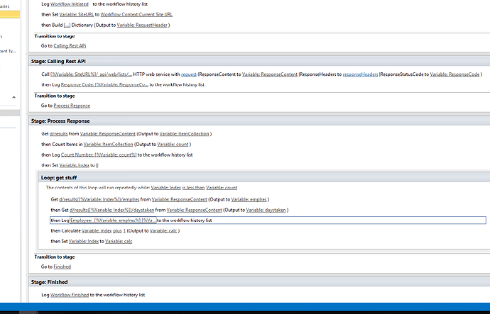
Task: Open the Count Number log message link
Action: pos(99,155)
